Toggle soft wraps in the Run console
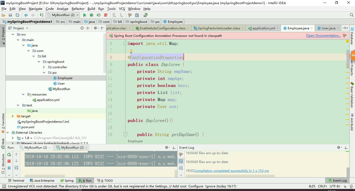Image resolution: width=355 pixels, height=191 pixels. [16, 168]
